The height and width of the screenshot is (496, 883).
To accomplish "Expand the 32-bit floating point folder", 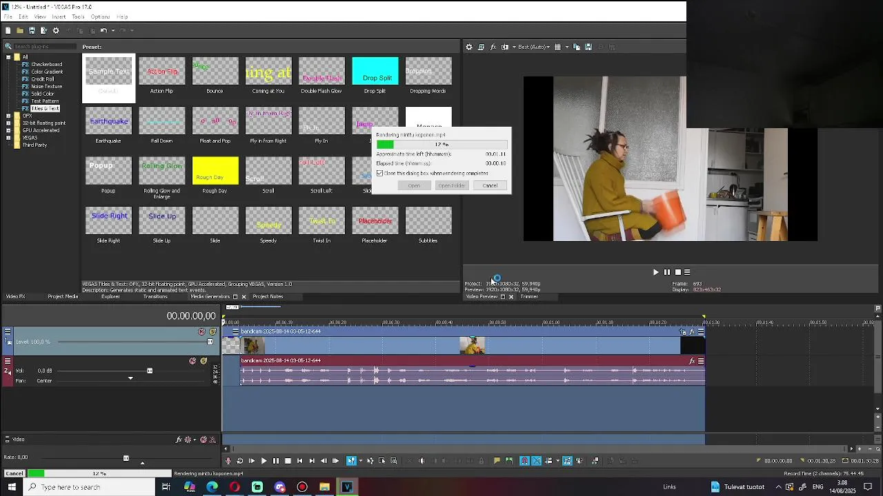I will click(x=8, y=123).
